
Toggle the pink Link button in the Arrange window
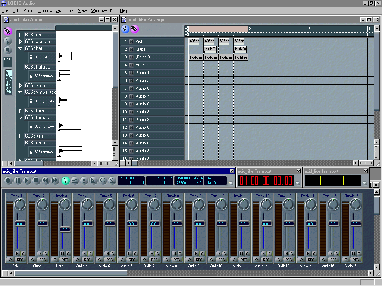point(134,29)
